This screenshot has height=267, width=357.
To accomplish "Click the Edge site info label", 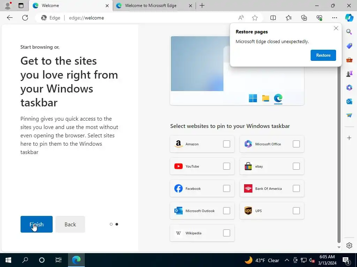I will tap(51, 18).
